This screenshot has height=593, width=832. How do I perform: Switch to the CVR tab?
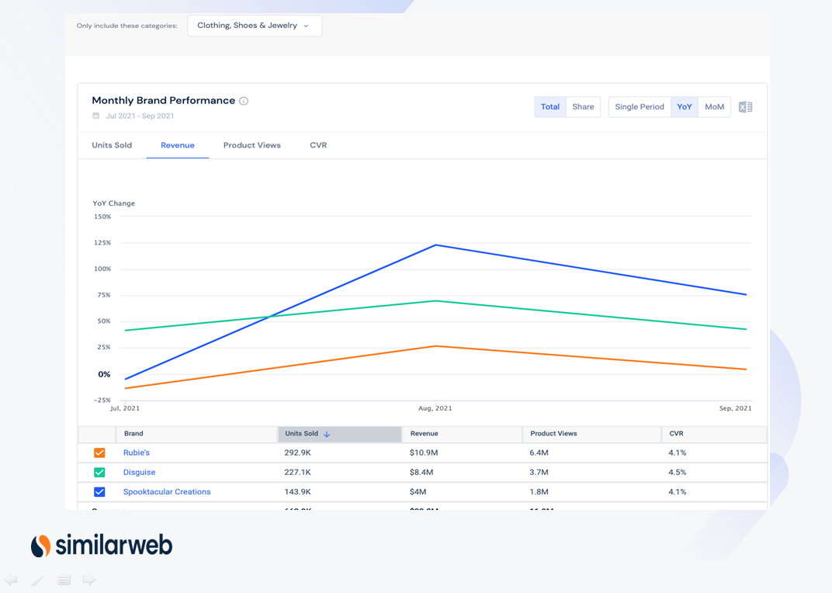click(x=318, y=145)
